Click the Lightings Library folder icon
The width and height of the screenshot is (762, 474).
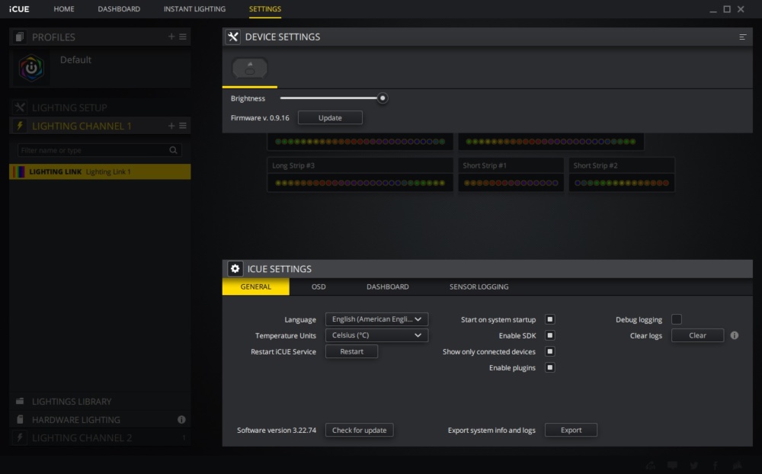(x=20, y=401)
